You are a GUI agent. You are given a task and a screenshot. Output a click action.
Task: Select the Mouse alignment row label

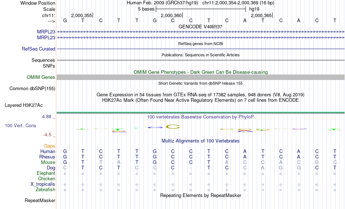tap(48, 162)
